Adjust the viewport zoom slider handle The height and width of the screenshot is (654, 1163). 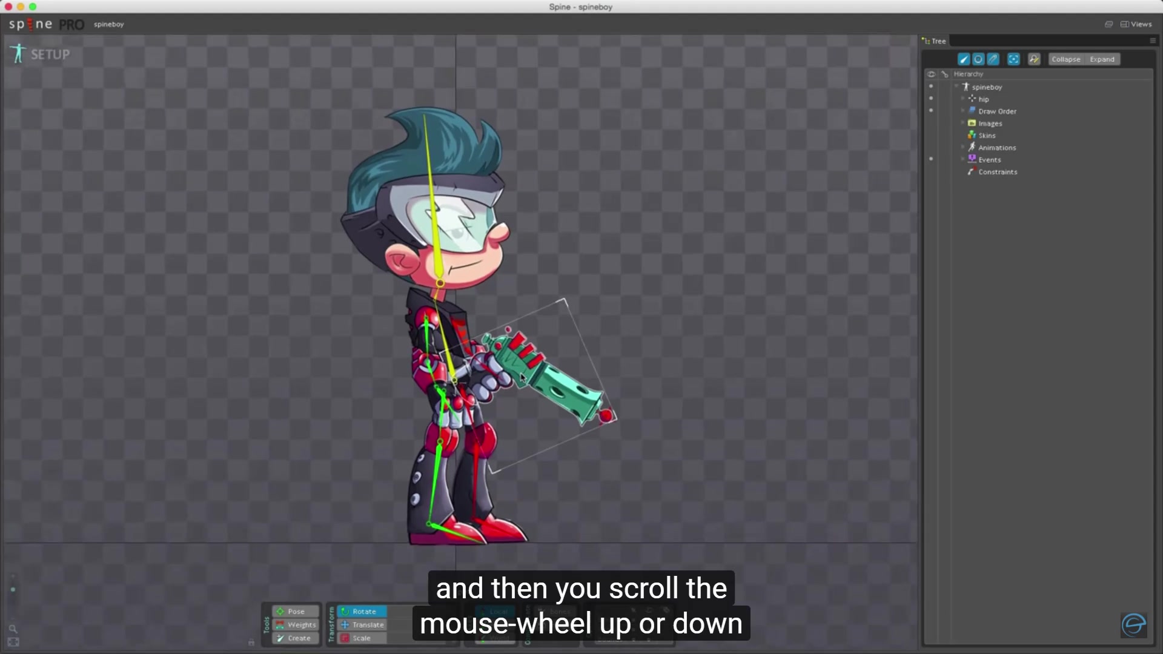[13, 589]
